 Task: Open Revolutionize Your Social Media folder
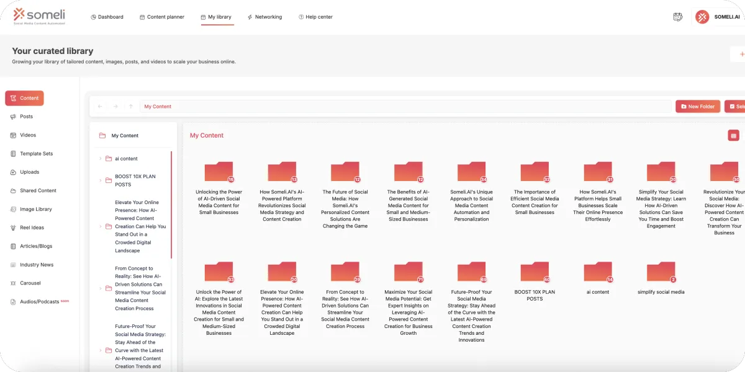coord(724,198)
